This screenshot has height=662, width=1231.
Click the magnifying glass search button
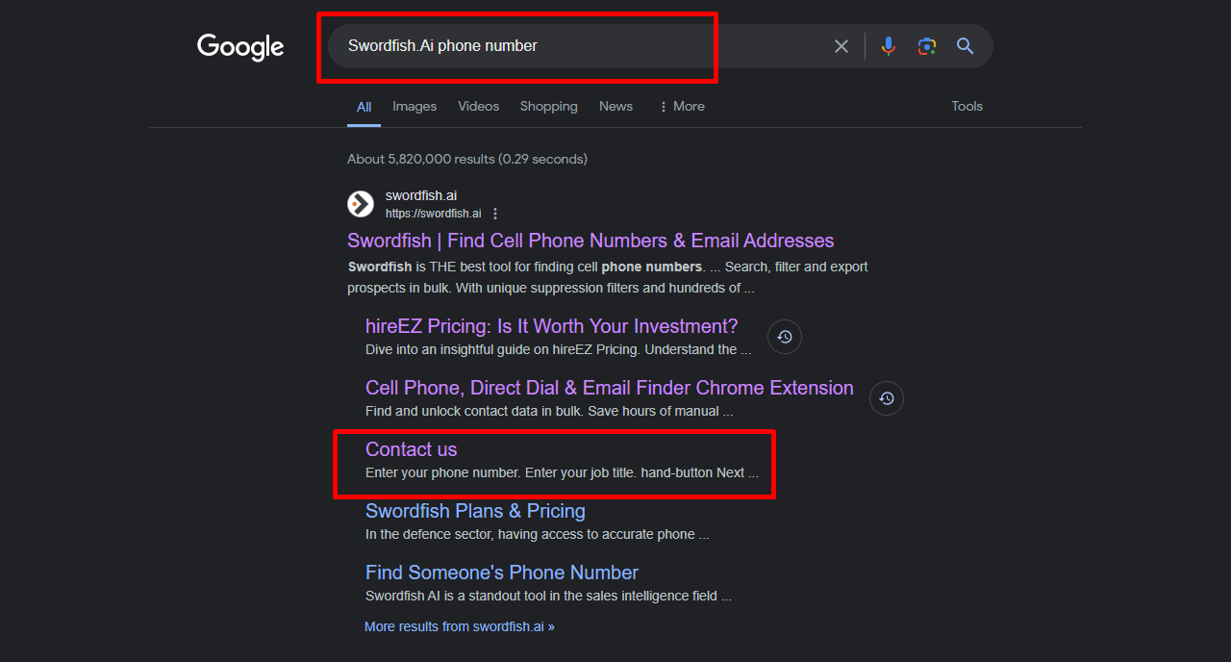point(966,46)
